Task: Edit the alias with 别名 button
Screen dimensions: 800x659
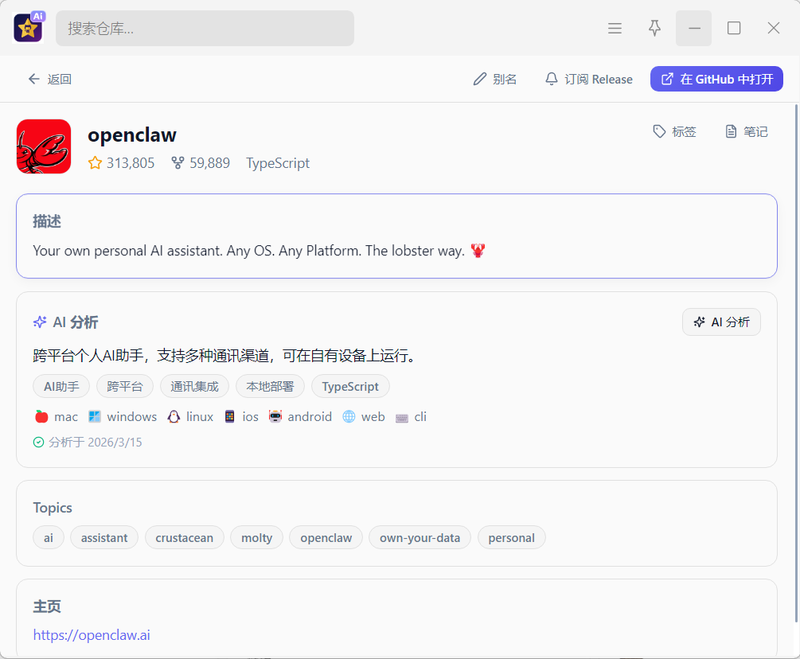Action: [495, 79]
